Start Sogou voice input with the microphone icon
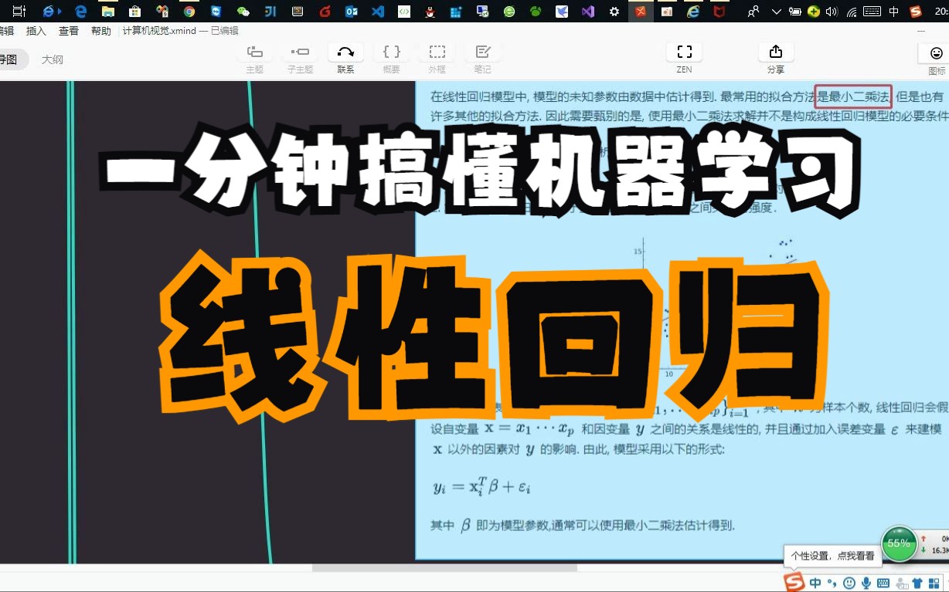This screenshot has width=949, height=592. point(866,582)
